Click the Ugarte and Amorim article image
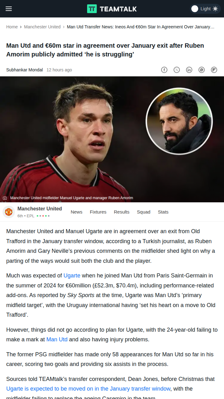The width and height of the screenshot is (224, 399). [112, 139]
